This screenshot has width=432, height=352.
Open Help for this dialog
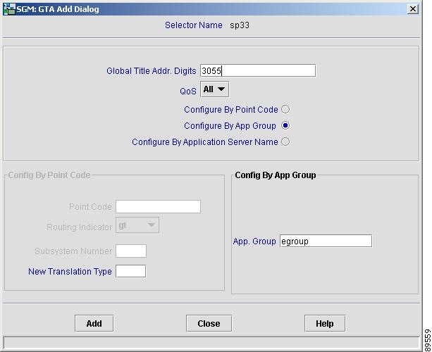[325, 323]
